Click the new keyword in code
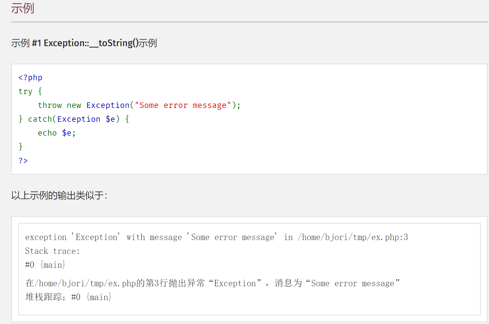This screenshot has width=489, height=324. pyautogui.click(x=74, y=105)
